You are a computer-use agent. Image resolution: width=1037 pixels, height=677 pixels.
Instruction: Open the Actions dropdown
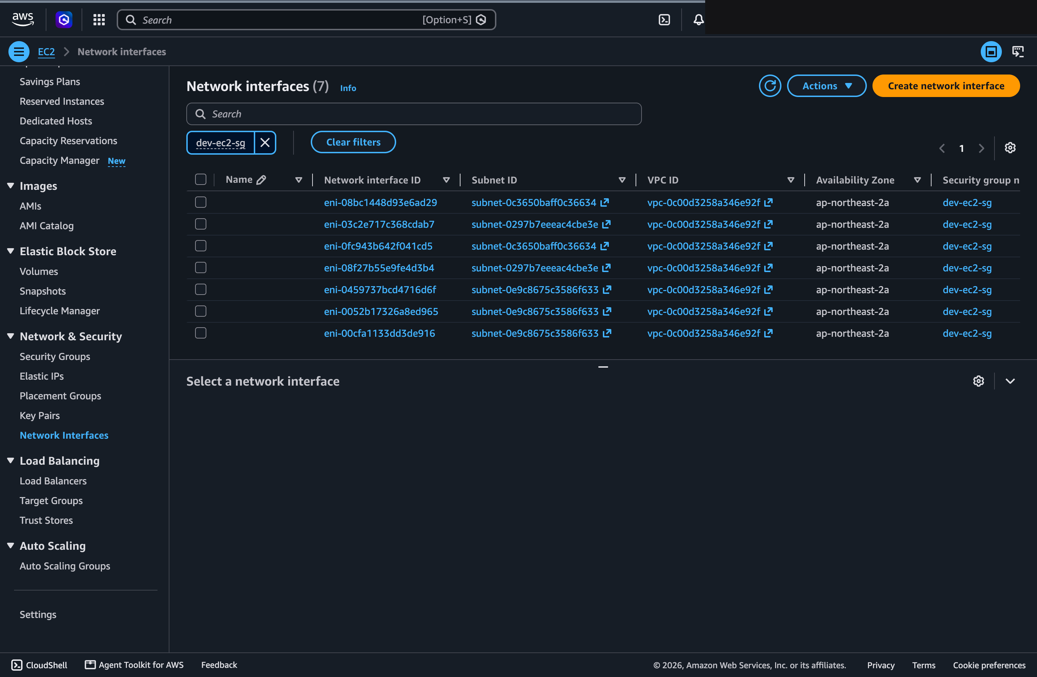pos(826,86)
